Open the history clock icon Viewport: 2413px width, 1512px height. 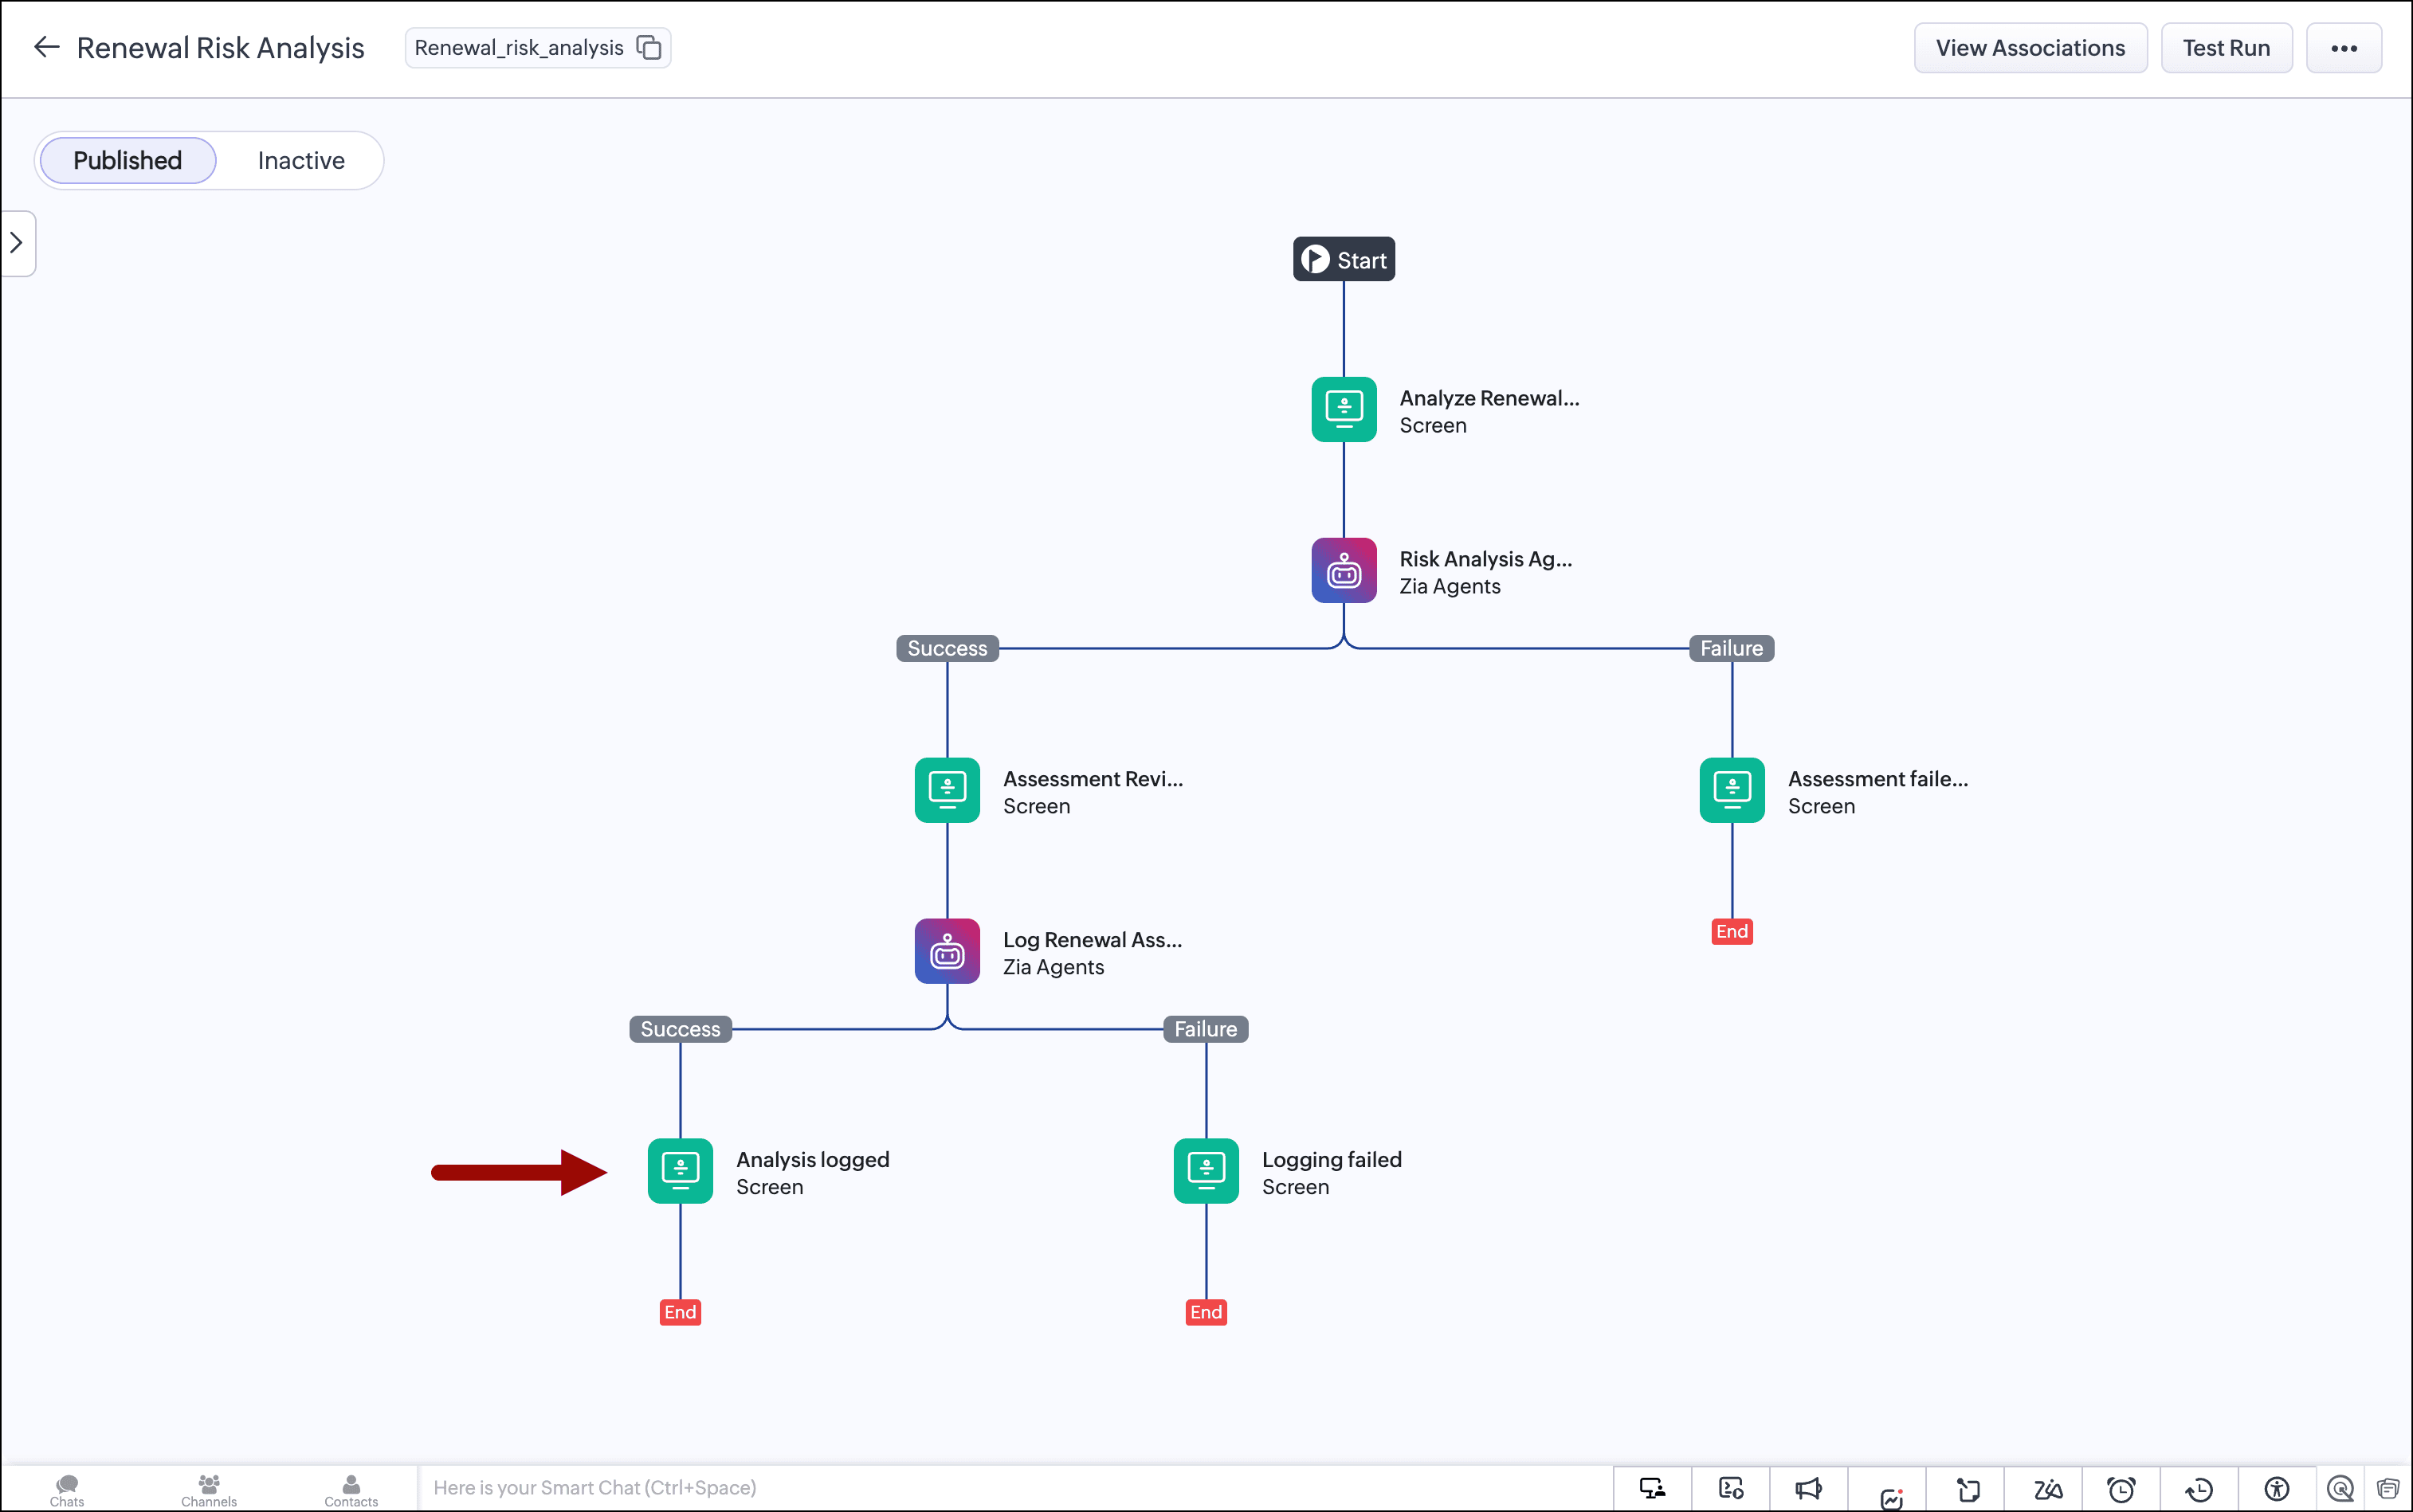2199,1490
